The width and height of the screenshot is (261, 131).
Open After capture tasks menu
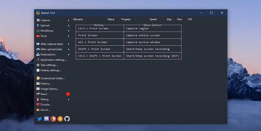point(51,44)
